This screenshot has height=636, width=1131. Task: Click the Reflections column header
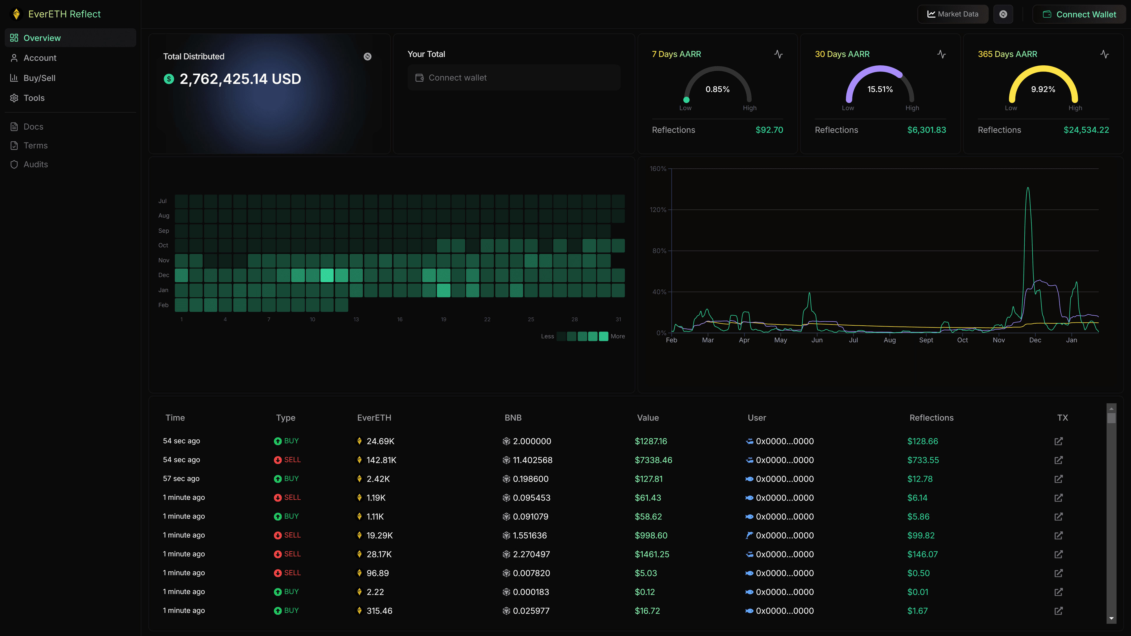point(931,418)
